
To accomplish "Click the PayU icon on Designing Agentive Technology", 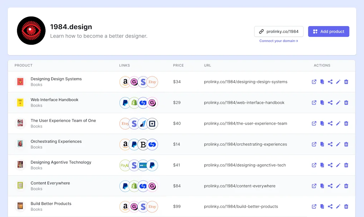I will coord(125,165).
